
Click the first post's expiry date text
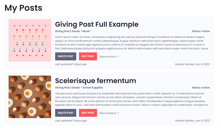tap(192, 64)
